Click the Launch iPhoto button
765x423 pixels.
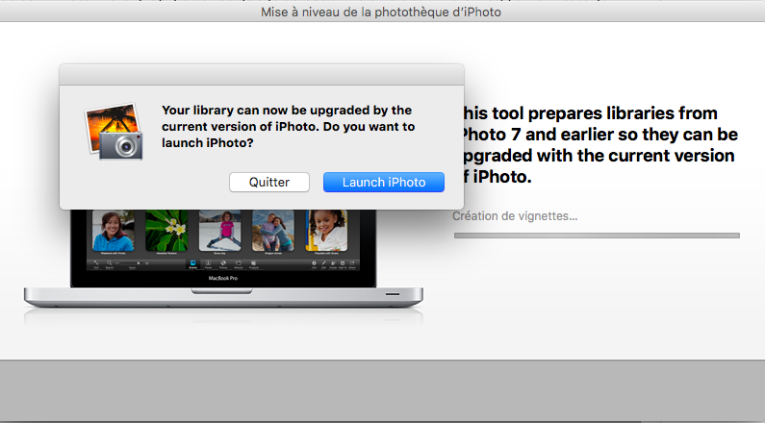coord(384,182)
